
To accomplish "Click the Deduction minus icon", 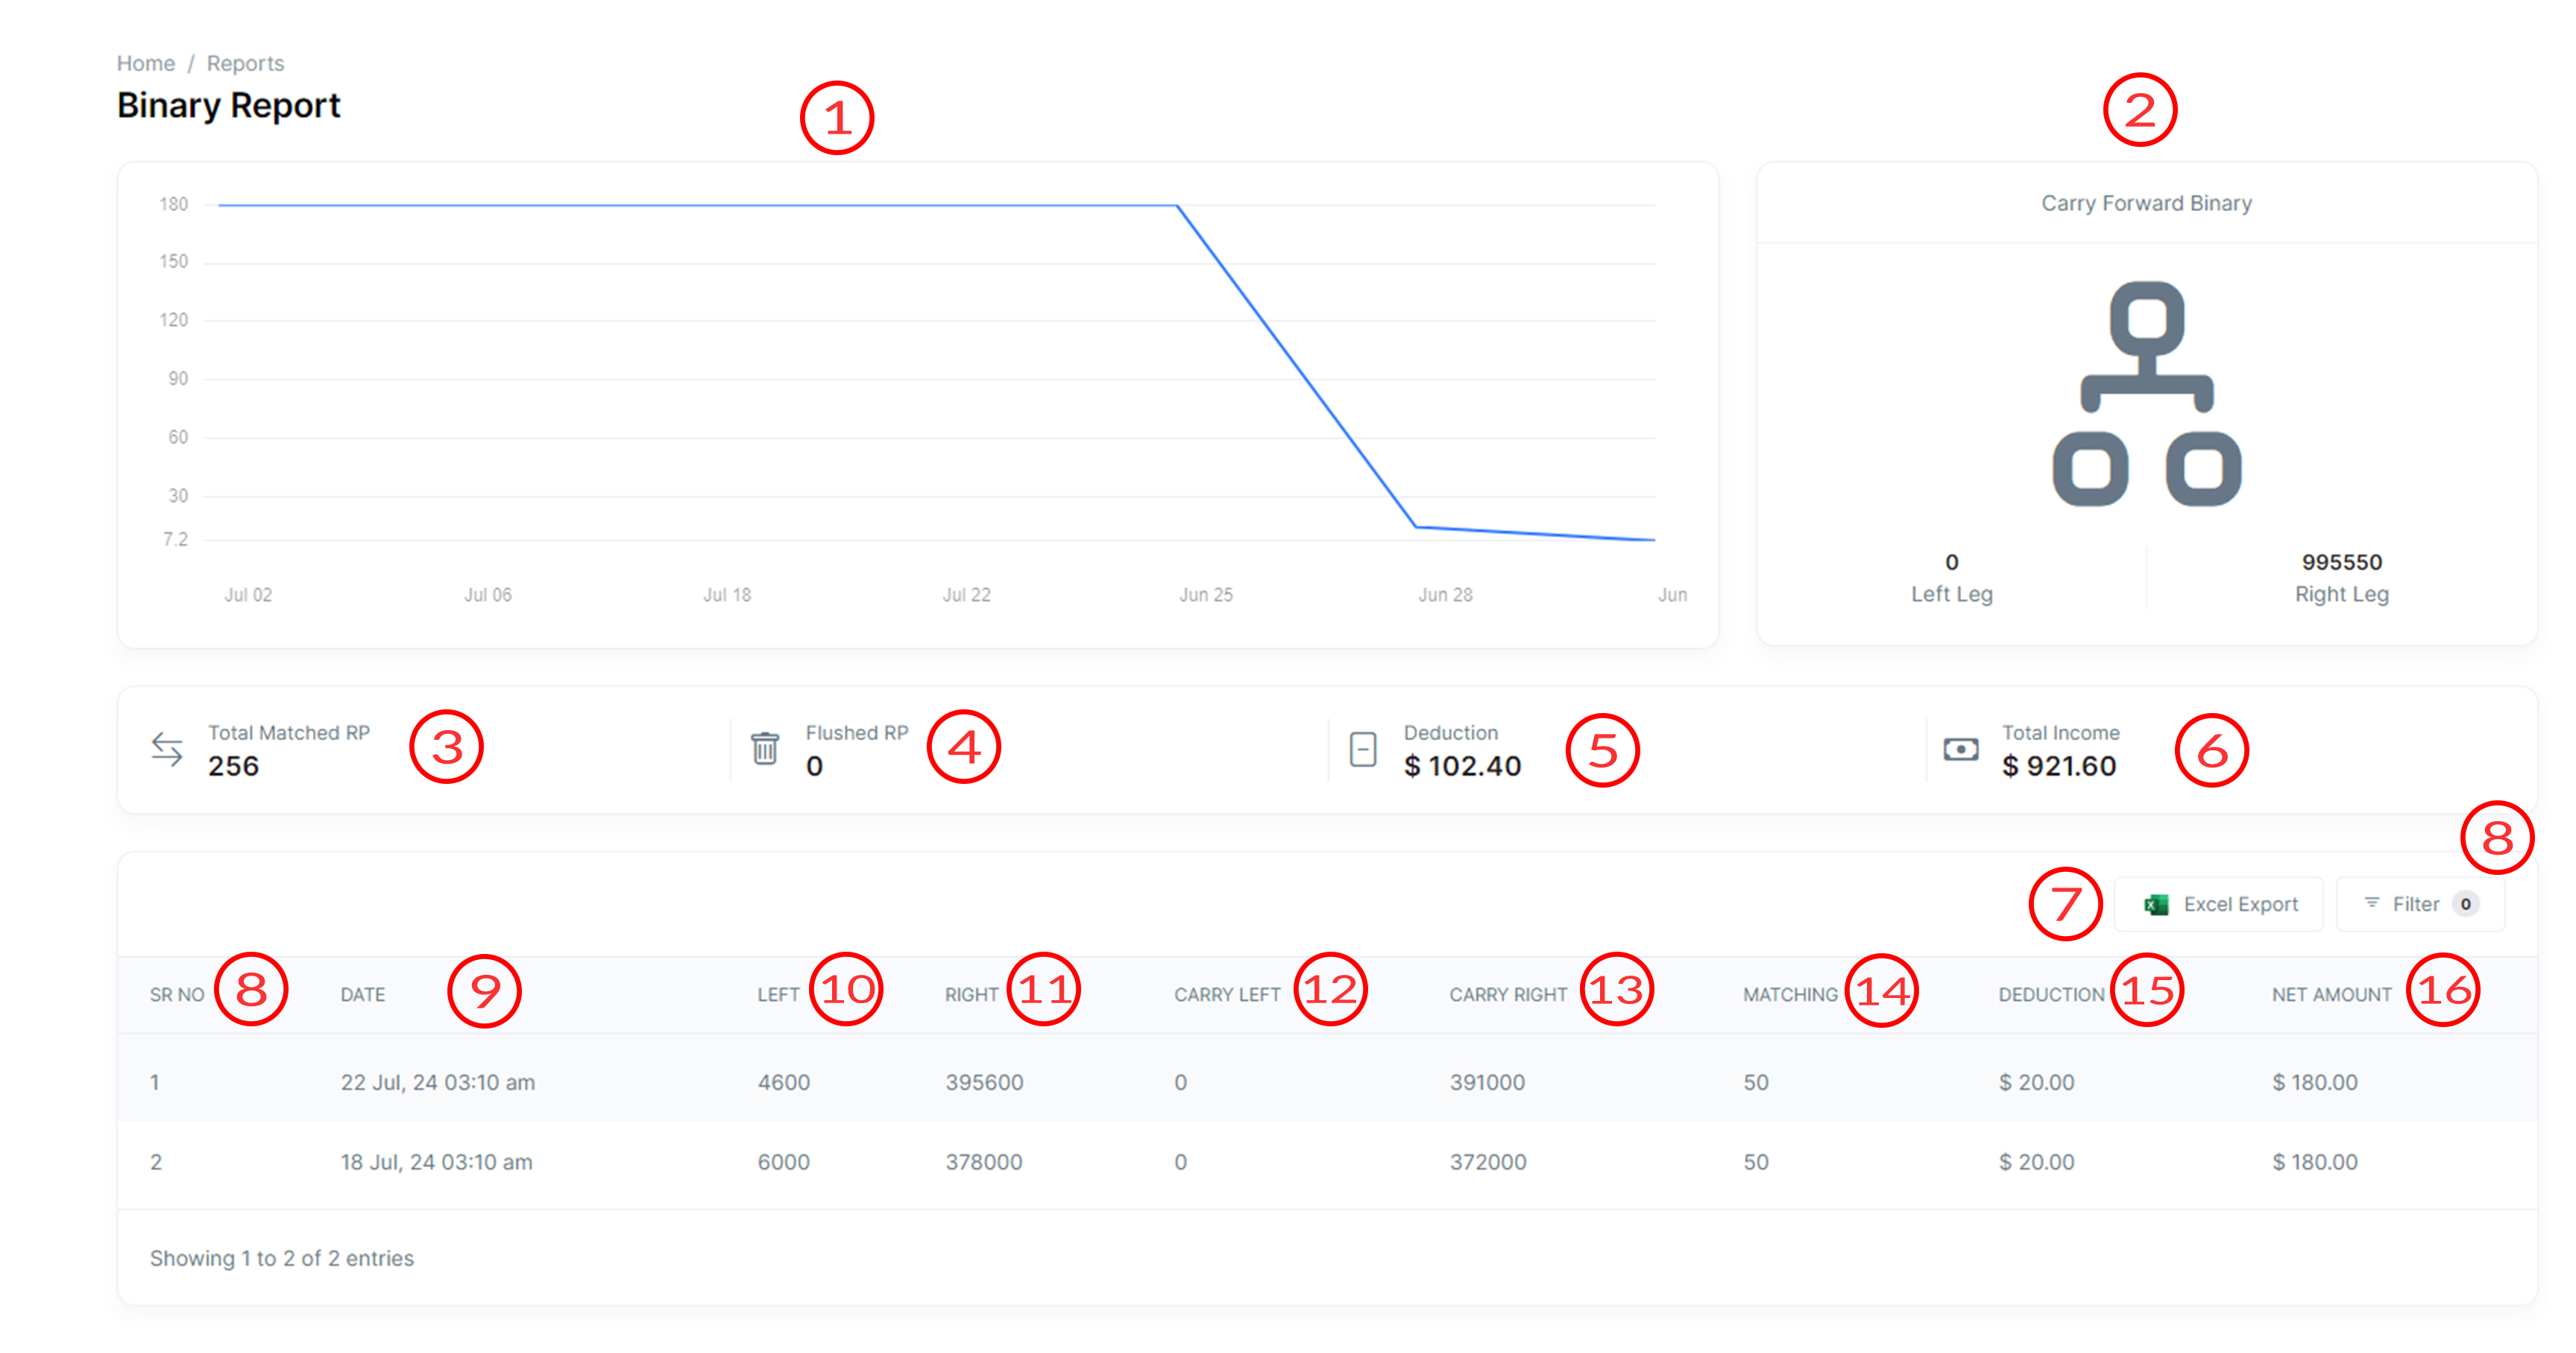I will pyautogui.click(x=1363, y=750).
